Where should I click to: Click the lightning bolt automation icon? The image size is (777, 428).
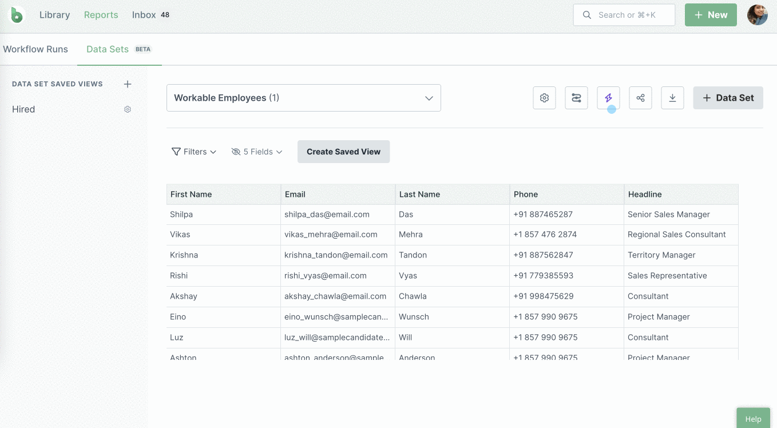coord(608,98)
